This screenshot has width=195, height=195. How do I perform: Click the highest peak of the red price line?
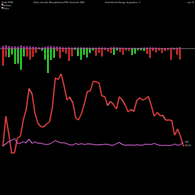[61, 74]
